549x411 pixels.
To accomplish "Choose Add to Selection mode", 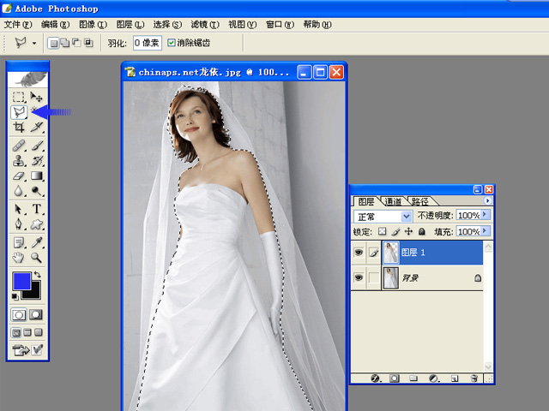I will click(65, 43).
